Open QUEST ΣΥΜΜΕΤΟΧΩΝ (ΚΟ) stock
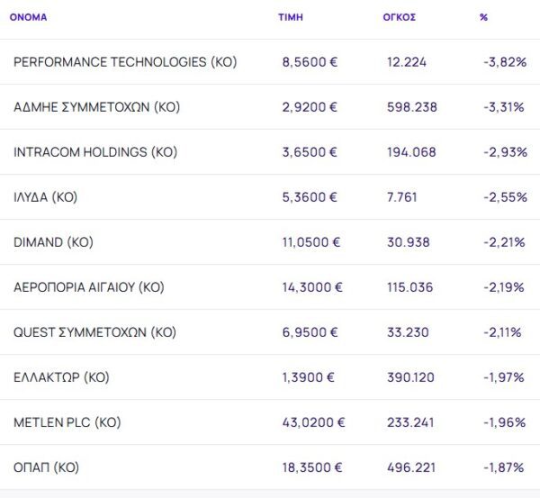540x498 pixels. 95,332
